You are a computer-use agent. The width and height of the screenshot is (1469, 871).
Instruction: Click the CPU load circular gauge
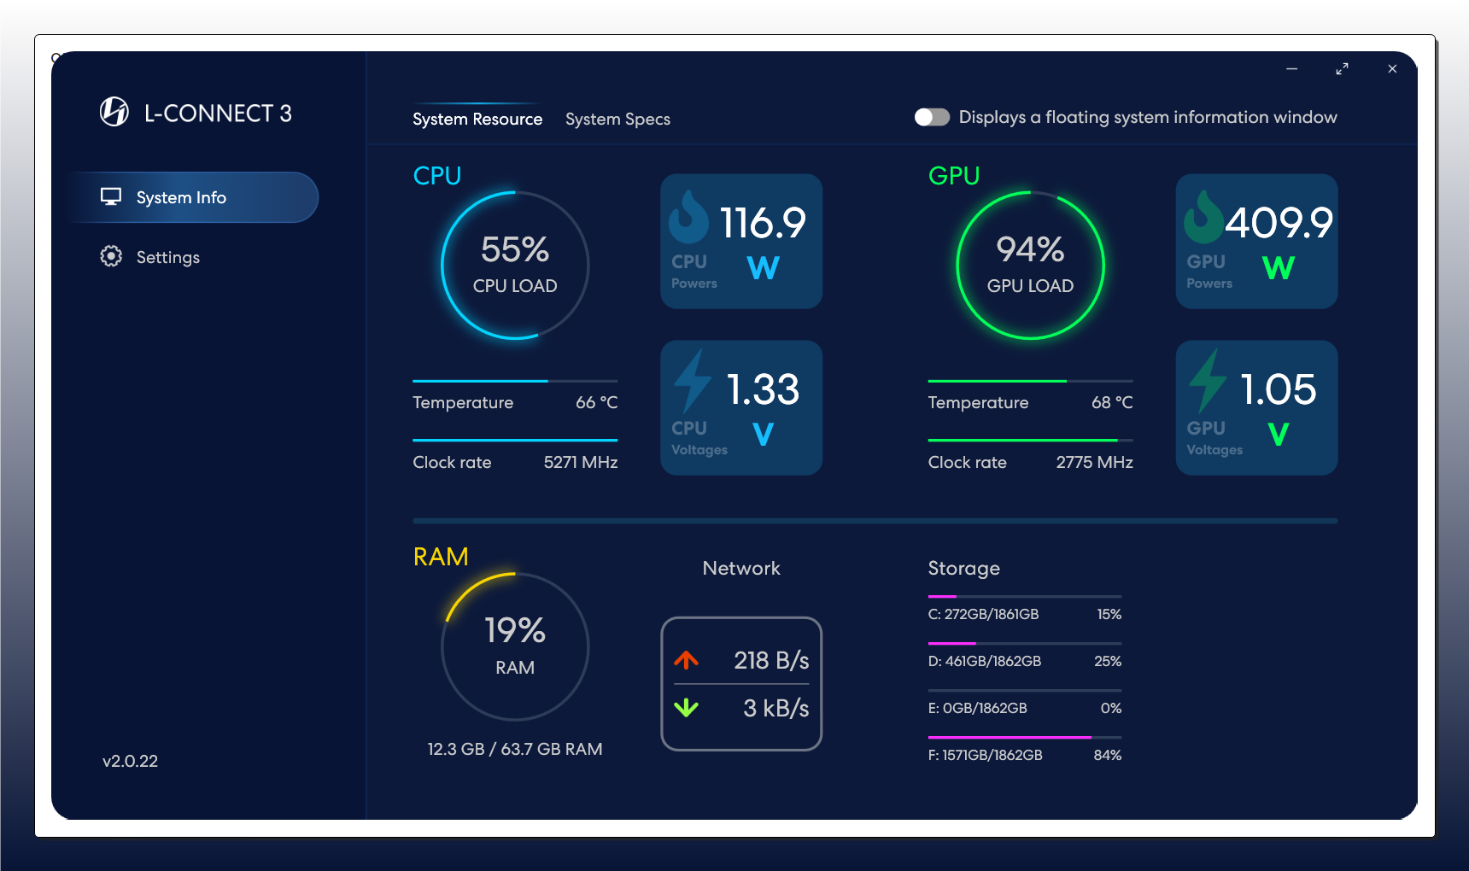point(515,266)
